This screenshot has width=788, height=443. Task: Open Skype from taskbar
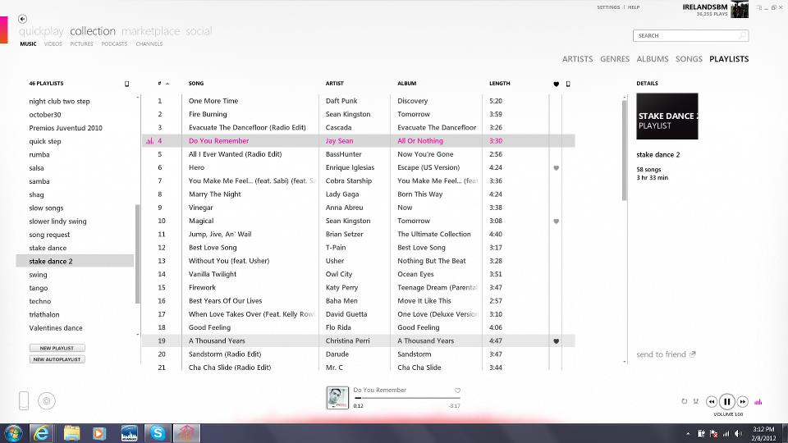[158, 433]
